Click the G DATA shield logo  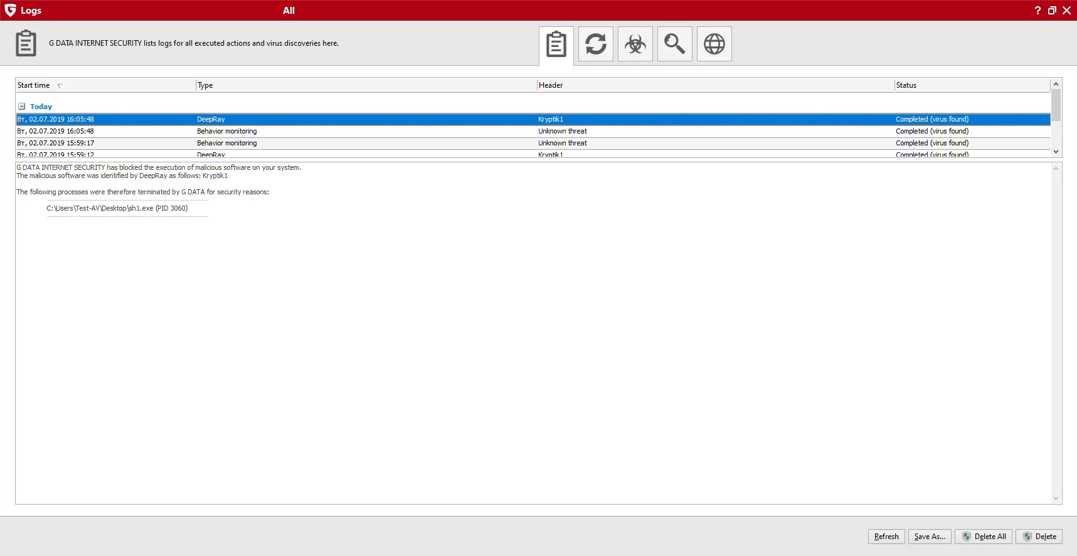click(x=10, y=10)
